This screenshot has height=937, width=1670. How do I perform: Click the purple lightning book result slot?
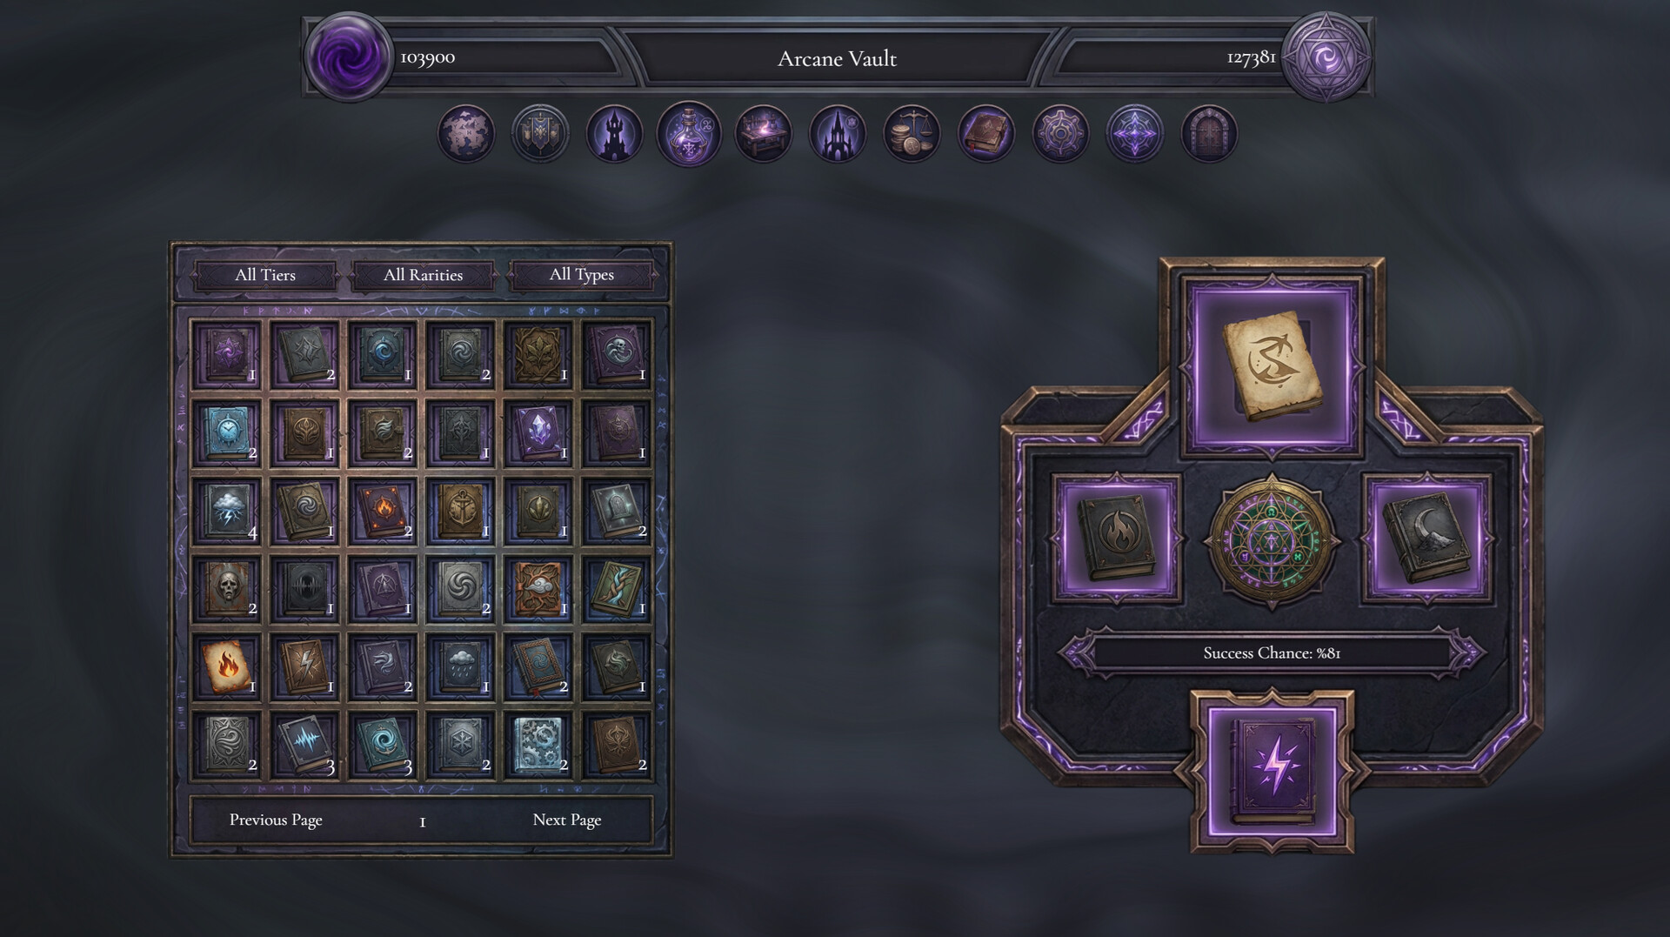(x=1272, y=771)
